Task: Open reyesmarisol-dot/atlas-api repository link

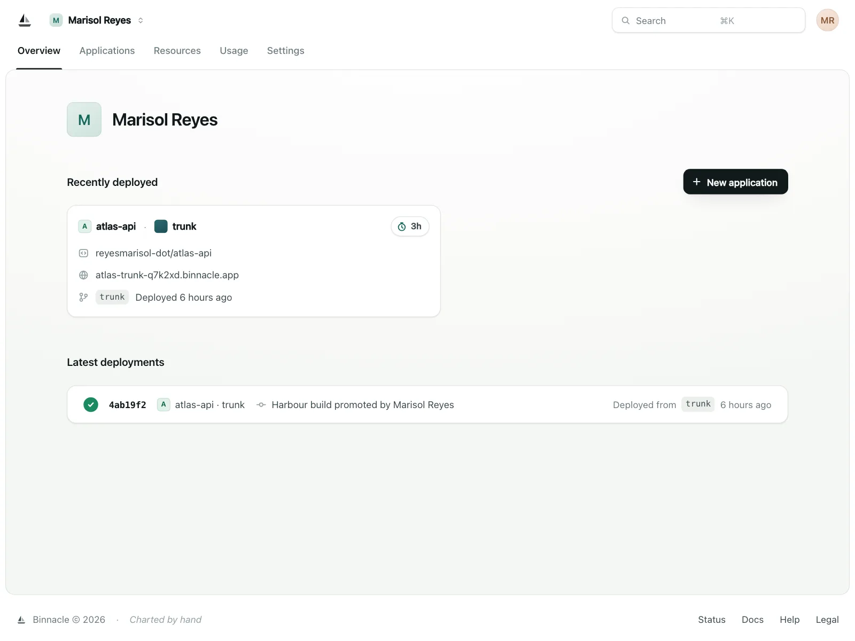Action: (153, 253)
